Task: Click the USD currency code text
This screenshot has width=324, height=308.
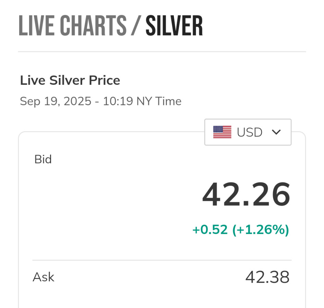Action: pos(250,132)
